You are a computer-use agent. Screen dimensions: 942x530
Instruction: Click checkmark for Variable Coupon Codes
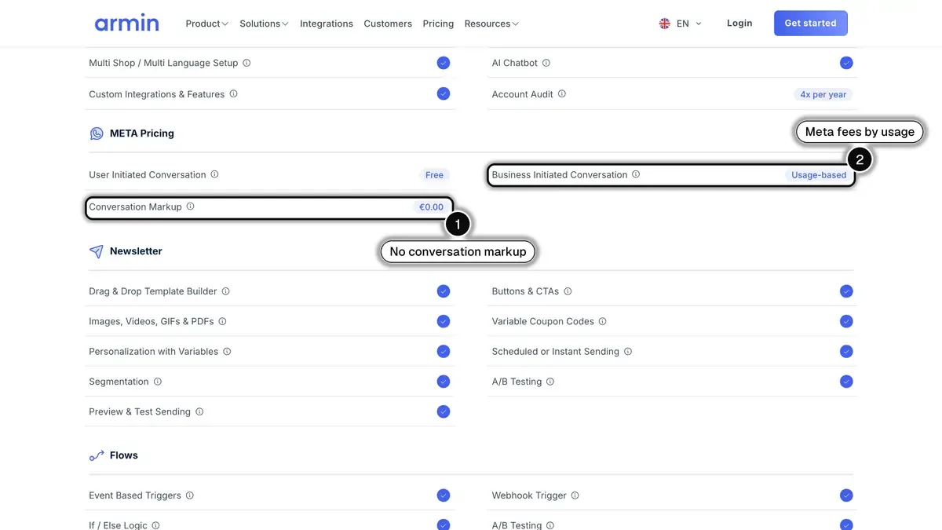(x=846, y=321)
